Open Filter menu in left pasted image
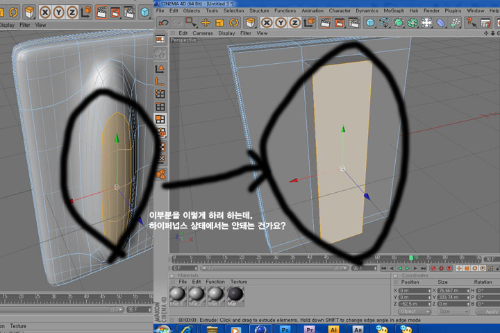 click(x=24, y=25)
